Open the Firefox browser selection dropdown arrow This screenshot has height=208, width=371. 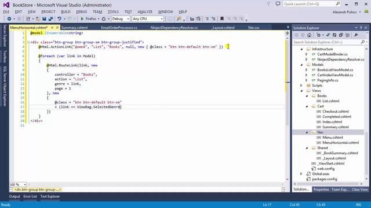[99, 19]
